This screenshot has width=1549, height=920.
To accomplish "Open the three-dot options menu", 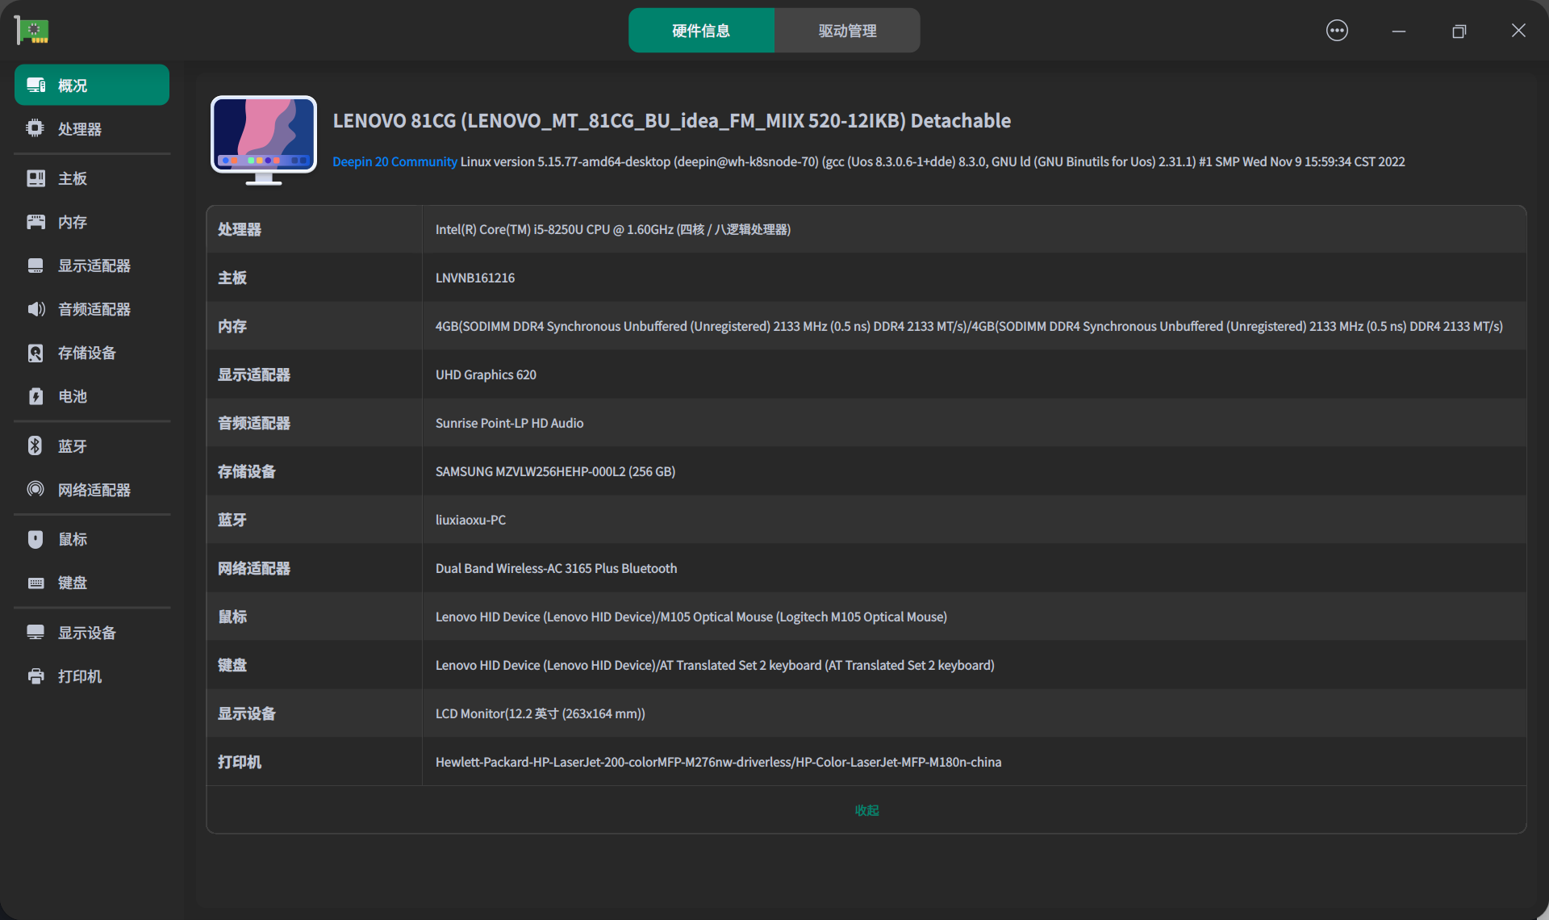I will [1337, 31].
